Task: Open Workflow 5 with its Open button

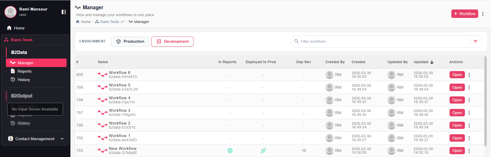Action: [457, 87]
